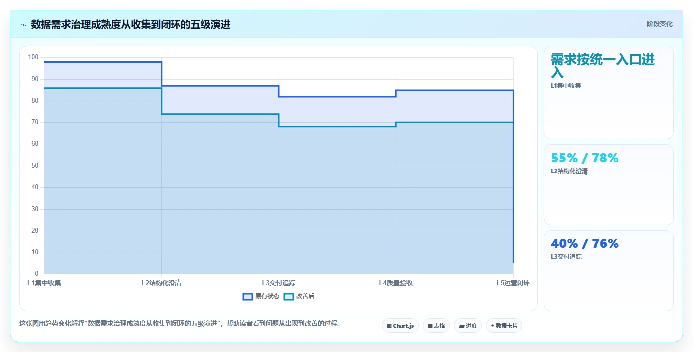This screenshot has width=693, height=352.
Task: Click the chart description sentence below the chart
Action: click(x=180, y=324)
